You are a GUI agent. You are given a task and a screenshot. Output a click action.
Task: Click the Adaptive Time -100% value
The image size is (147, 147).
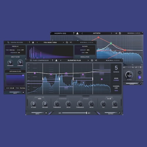(39, 99)
